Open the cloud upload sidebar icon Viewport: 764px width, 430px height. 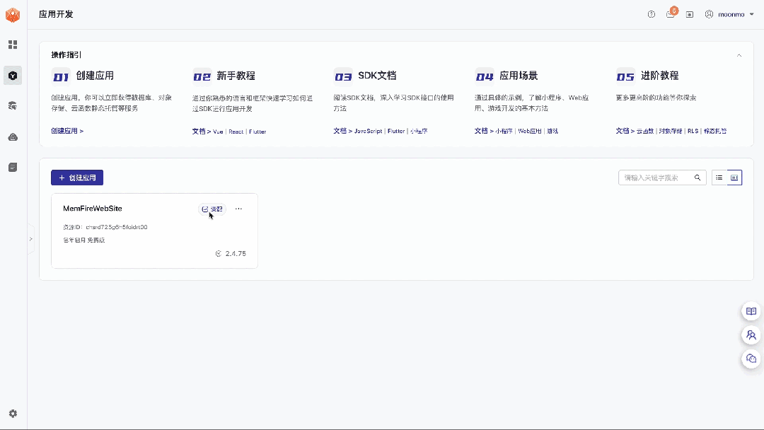(13, 136)
